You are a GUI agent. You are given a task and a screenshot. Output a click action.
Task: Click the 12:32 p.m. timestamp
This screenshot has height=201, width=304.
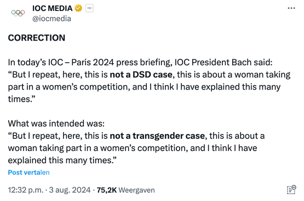tap(26, 190)
